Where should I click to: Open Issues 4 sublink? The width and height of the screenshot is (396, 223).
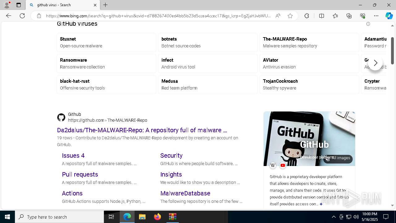tap(73, 155)
